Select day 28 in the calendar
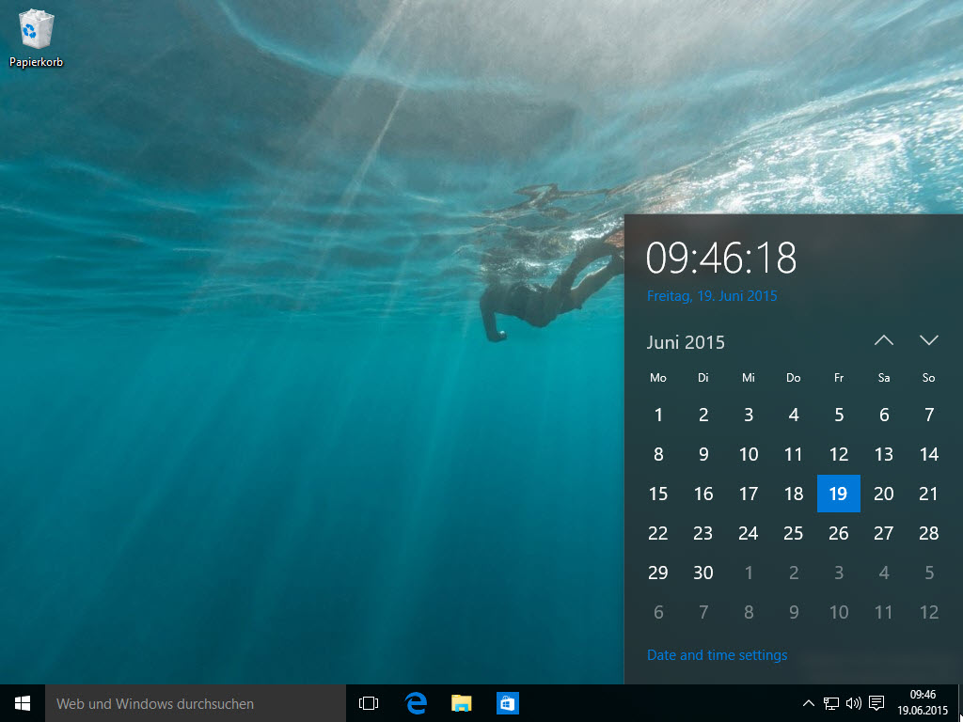Screen dimensions: 963x722 (x=928, y=533)
